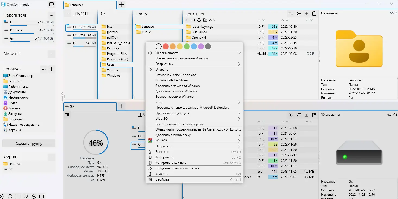Select the red color tag in context menu
Image resolution: width=398 pixels, height=199 pixels.
pyautogui.click(x=166, y=46)
